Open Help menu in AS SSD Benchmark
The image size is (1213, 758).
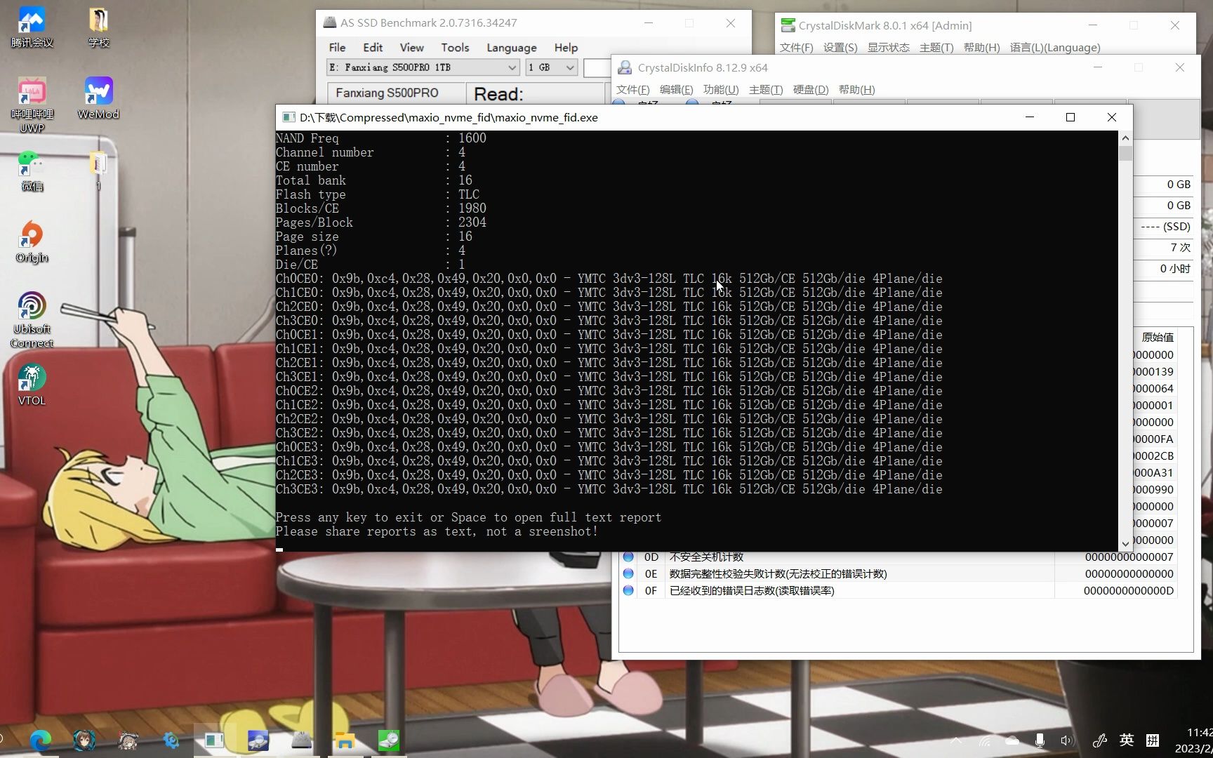click(x=566, y=48)
